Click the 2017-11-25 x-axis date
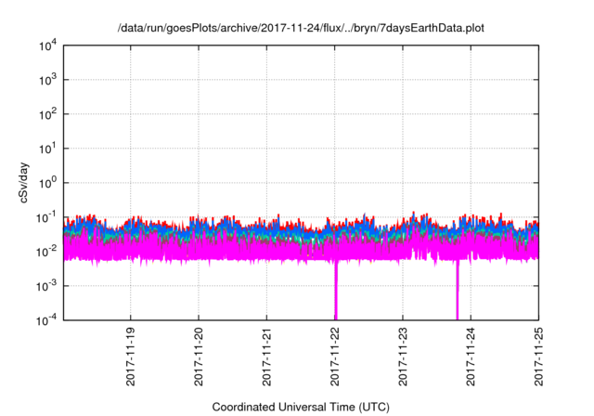This screenshot has width=594, height=416. [538, 357]
